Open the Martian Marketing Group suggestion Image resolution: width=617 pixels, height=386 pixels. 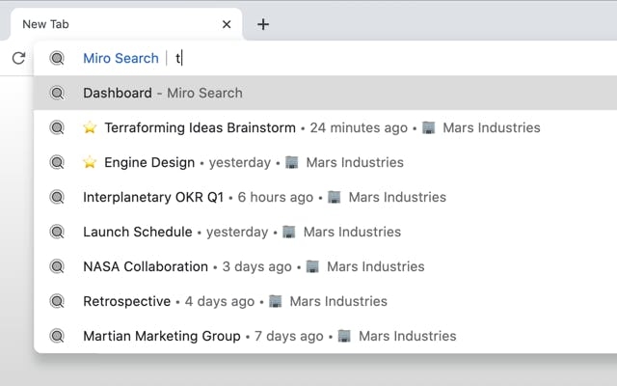click(x=325, y=336)
